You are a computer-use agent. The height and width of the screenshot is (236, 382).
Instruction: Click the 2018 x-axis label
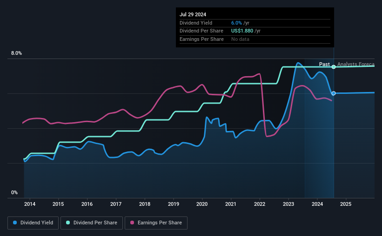[145, 204]
